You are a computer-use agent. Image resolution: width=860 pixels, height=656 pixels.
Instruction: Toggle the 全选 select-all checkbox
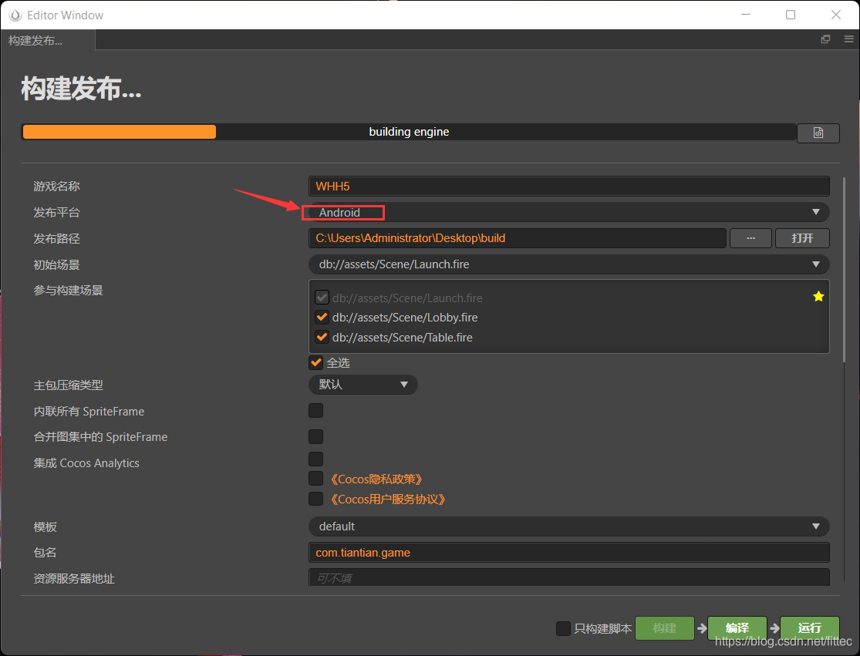tap(316, 362)
